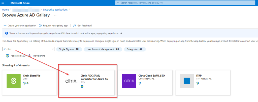Screen dimensions: 258x102
Task: Open Single Sign-on : All filter
Action: pos(69,49)
